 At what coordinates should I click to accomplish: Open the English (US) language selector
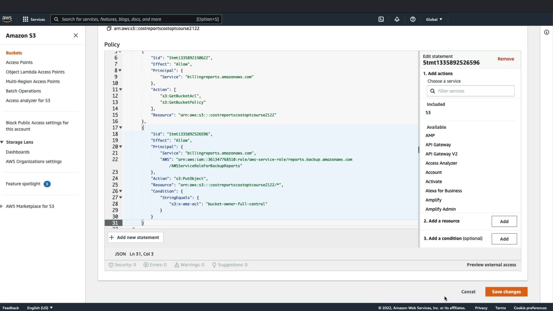(x=40, y=308)
